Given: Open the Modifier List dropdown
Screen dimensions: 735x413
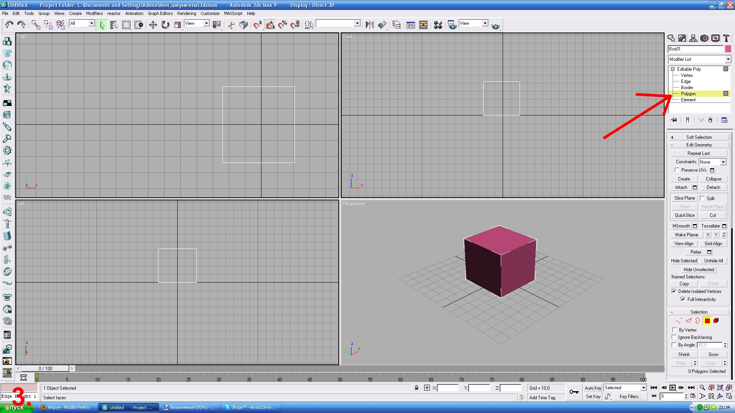Looking at the screenshot, I should point(728,59).
